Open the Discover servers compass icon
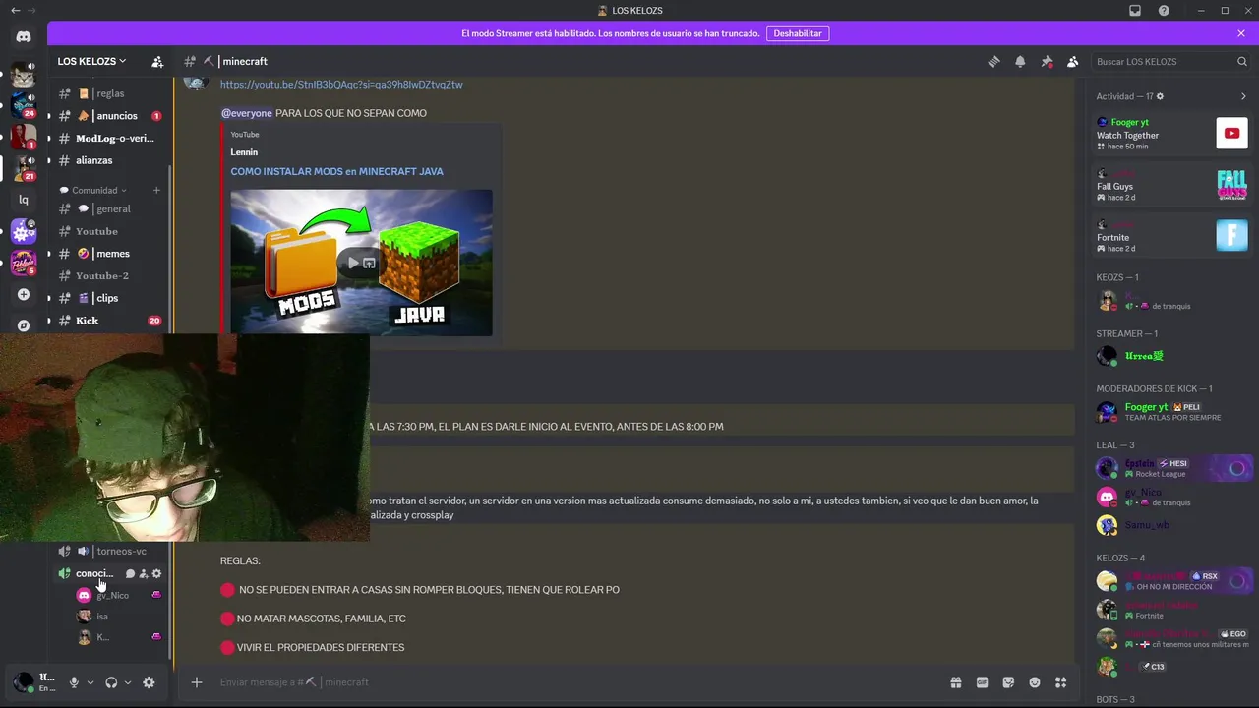Image resolution: width=1259 pixels, height=708 pixels. point(24,324)
